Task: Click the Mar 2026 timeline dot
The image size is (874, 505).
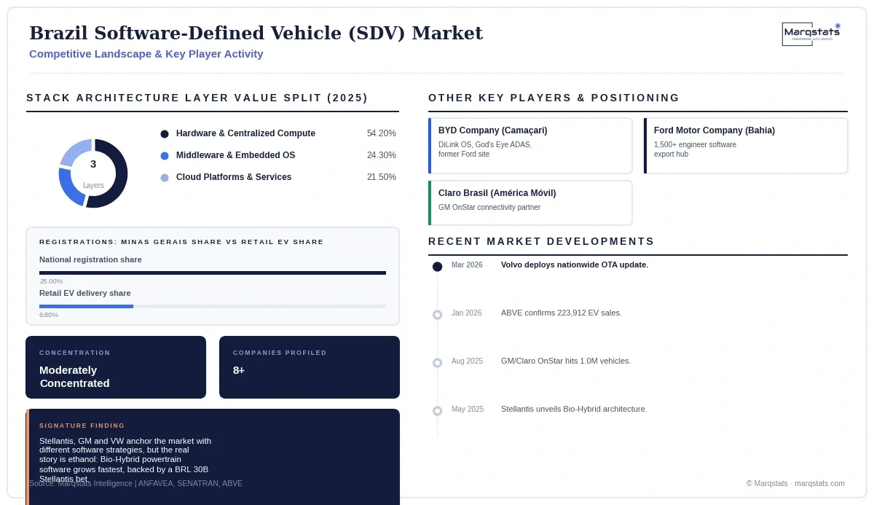Action: tap(437, 267)
